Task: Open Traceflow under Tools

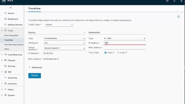Action: (x=9, y=40)
